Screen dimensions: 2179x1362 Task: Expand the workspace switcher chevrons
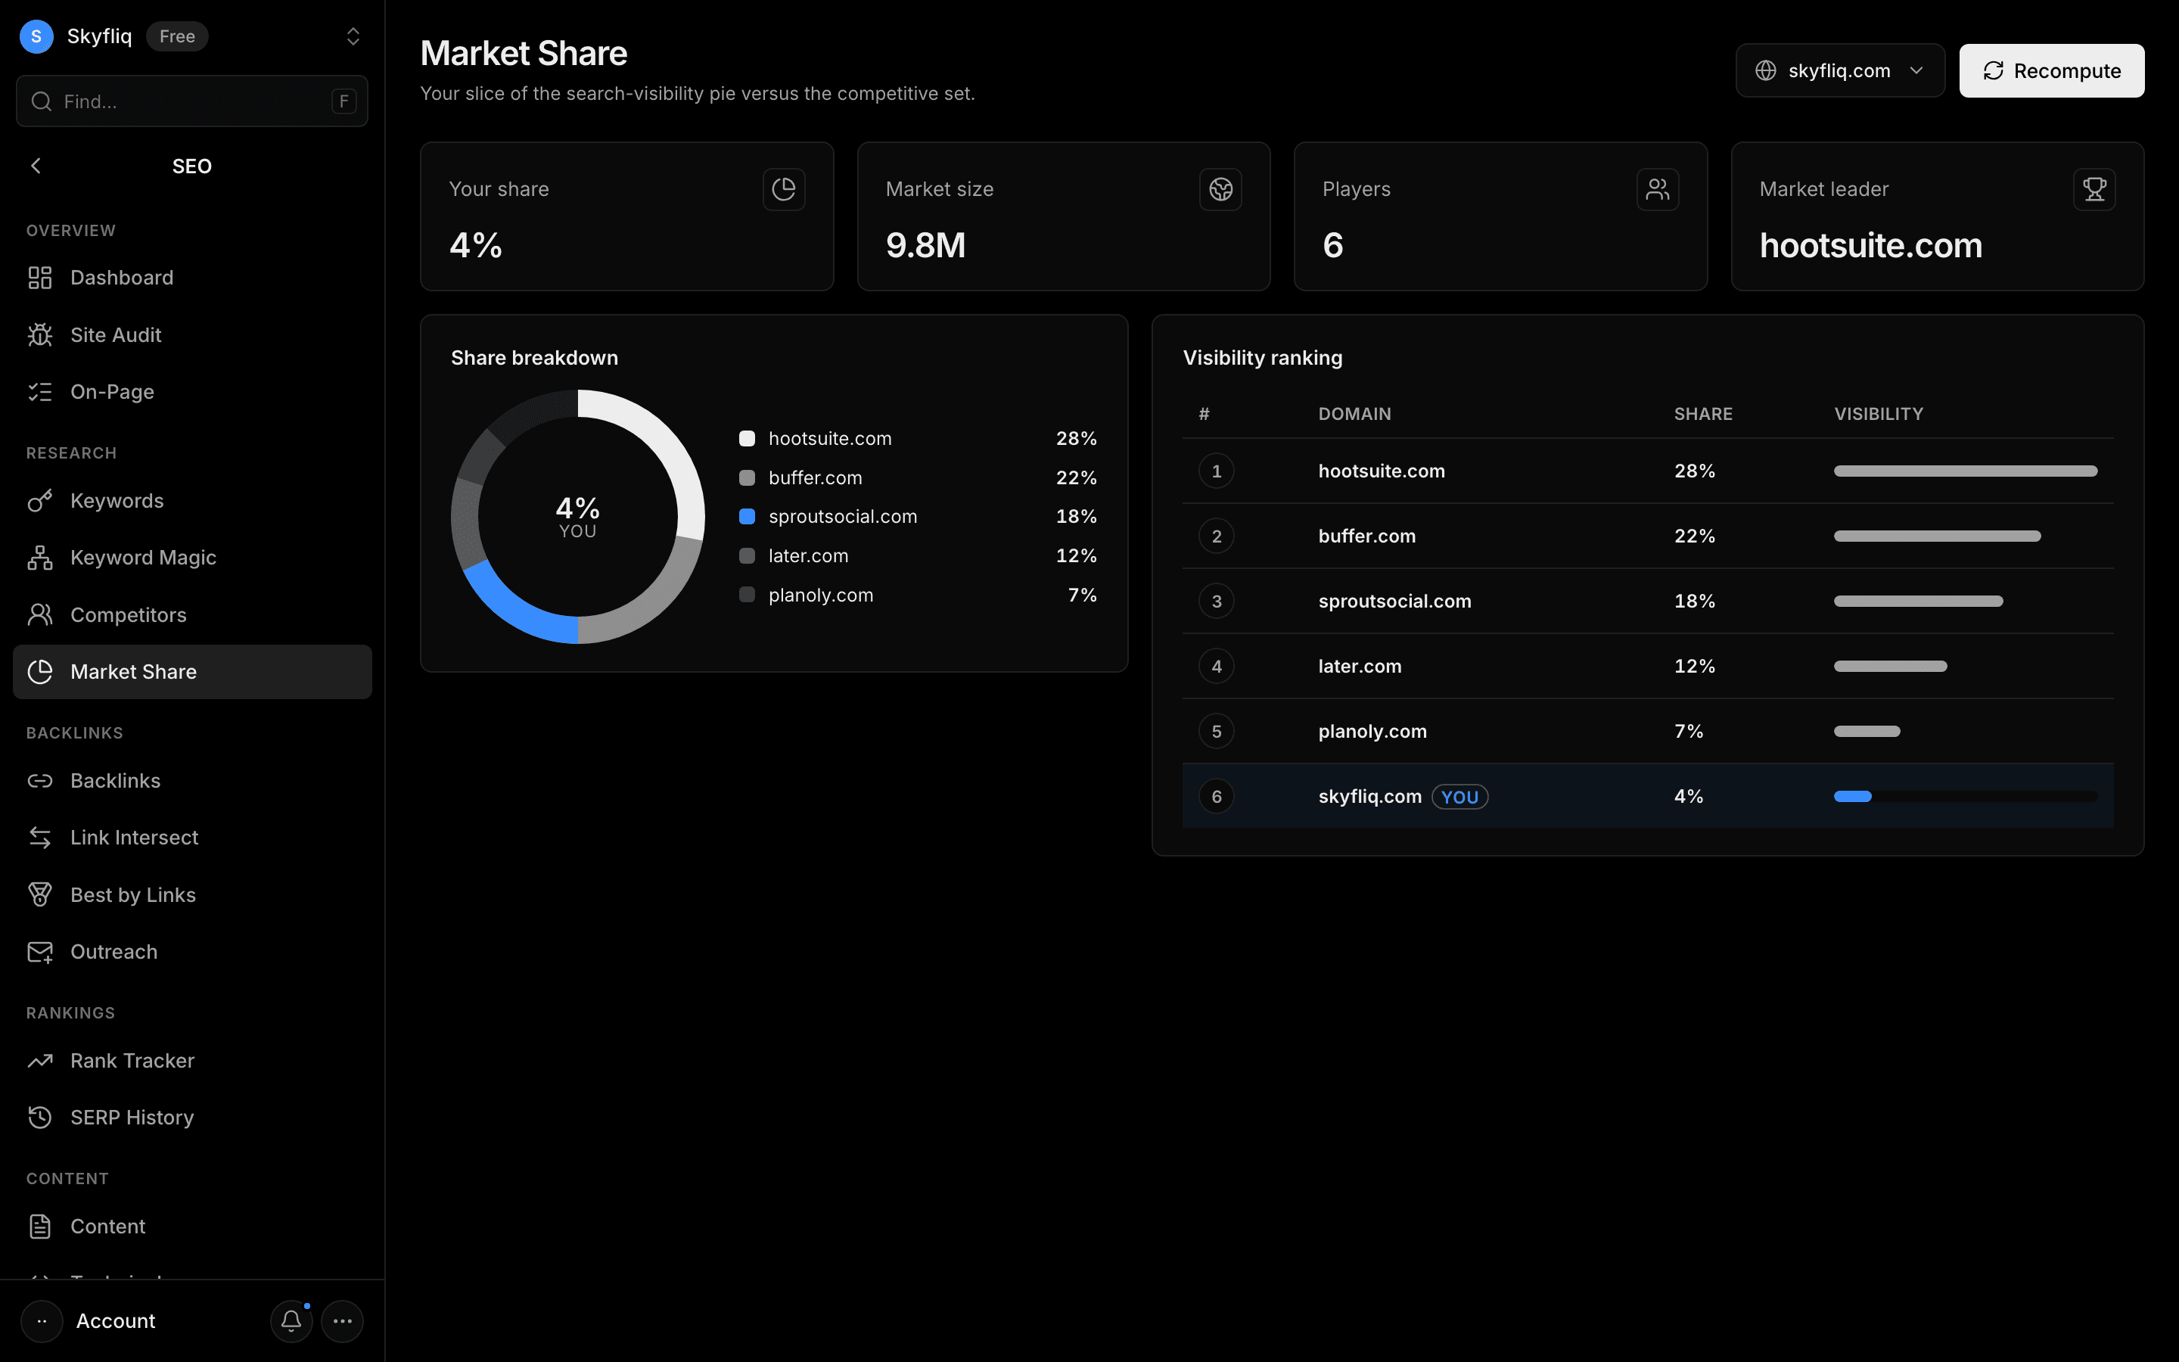tap(353, 36)
